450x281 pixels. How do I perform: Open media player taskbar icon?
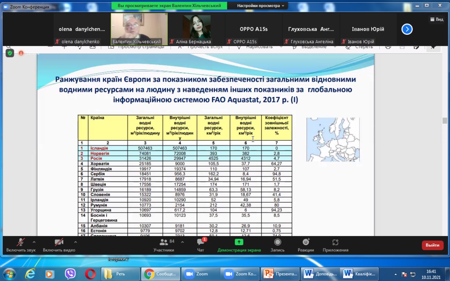[50, 274]
